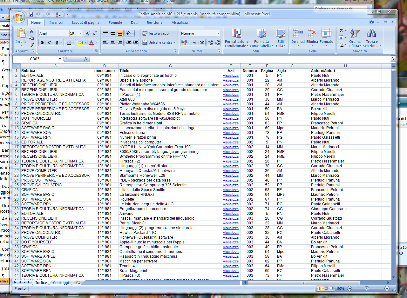Open Formattazione condizionale dropdown
The width and height of the screenshot is (407, 298).
tap(237, 38)
